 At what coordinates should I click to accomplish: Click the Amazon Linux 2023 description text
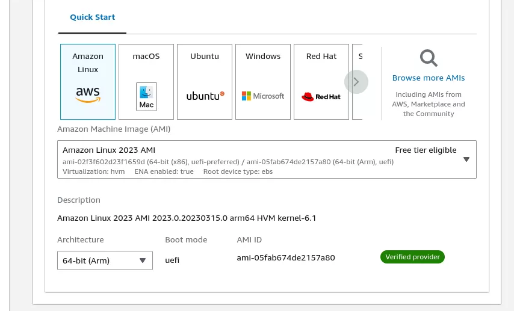pyautogui.click(x=187, y=218)
